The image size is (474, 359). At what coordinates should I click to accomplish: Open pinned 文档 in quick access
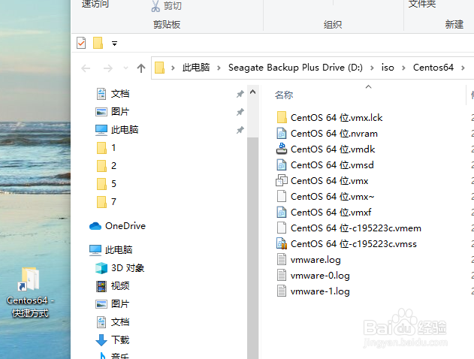point(113,94)
